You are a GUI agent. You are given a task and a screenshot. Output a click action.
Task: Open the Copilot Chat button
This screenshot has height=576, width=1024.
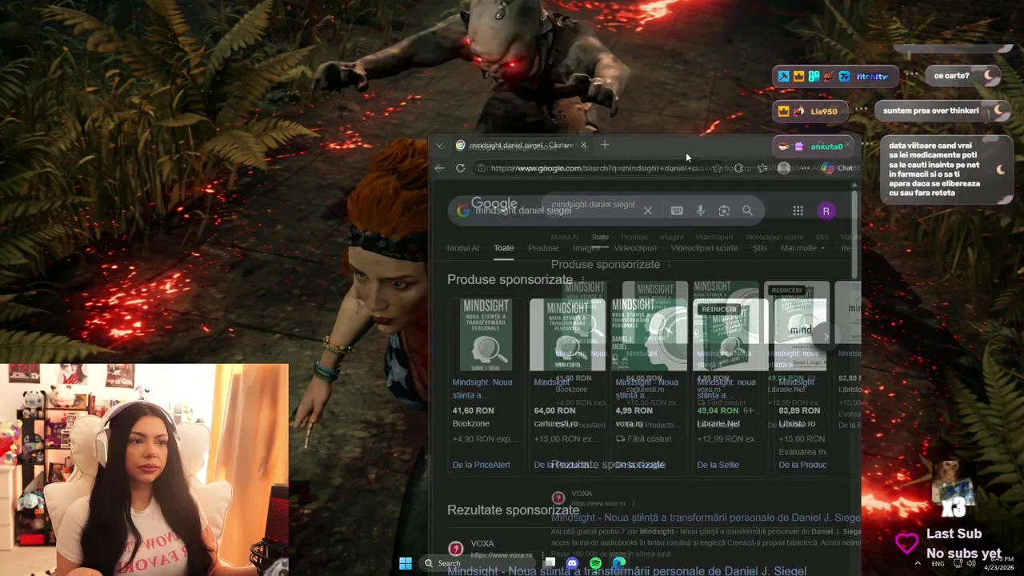[838, 168]
